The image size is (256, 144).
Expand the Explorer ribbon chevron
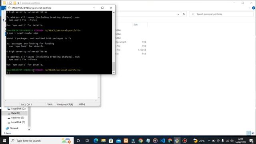[x=250, y=8]
